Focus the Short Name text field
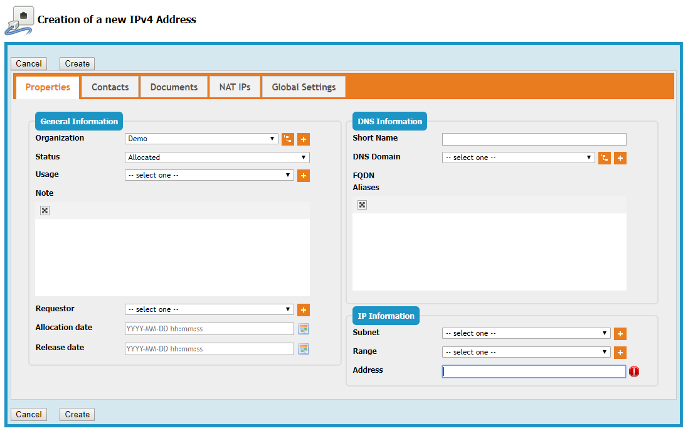The height and width of the screenshot is (438, 683). 534,139
